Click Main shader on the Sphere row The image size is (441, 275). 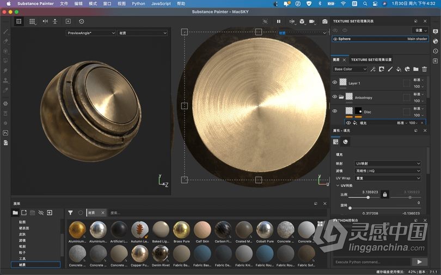(417, 39)
